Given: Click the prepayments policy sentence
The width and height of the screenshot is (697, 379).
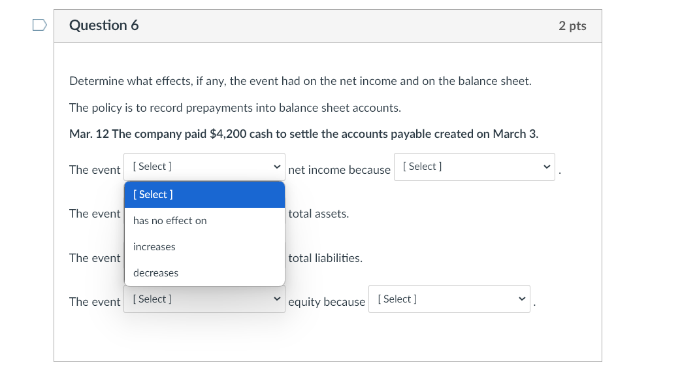Looking at the screenshot, I should (235, 108).
